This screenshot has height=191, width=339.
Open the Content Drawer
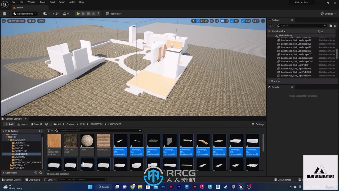point(11,180)
